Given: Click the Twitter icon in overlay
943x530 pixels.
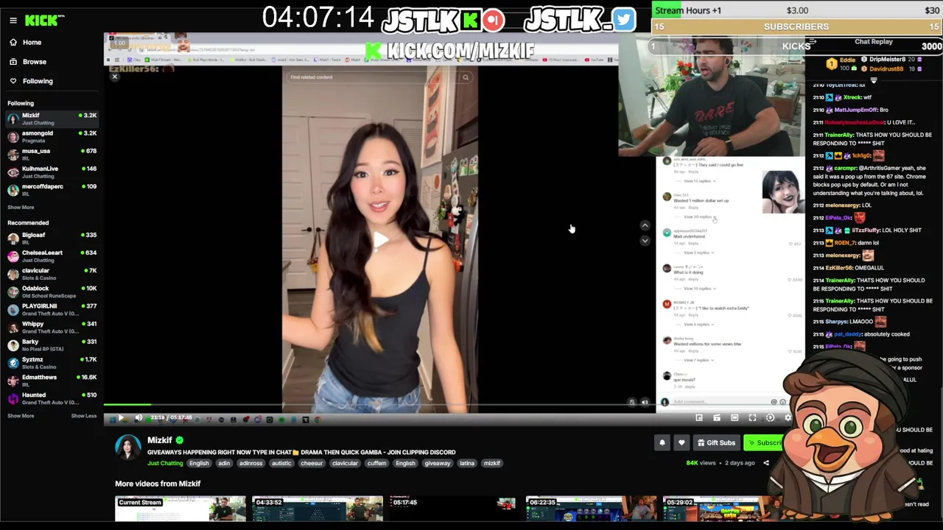Looking at the screenshot, I should 623,19.
